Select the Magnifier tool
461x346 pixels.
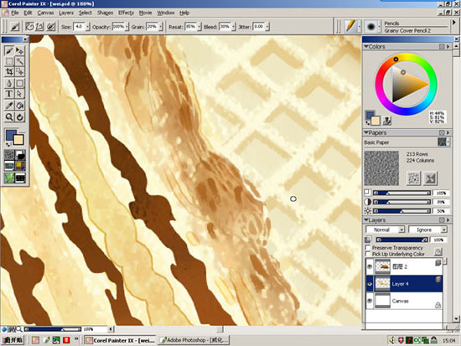9,117
